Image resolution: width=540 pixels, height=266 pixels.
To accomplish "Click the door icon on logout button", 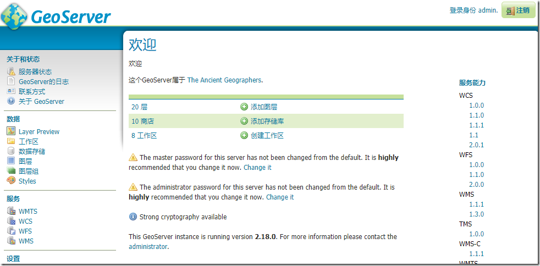I will 510,10.
